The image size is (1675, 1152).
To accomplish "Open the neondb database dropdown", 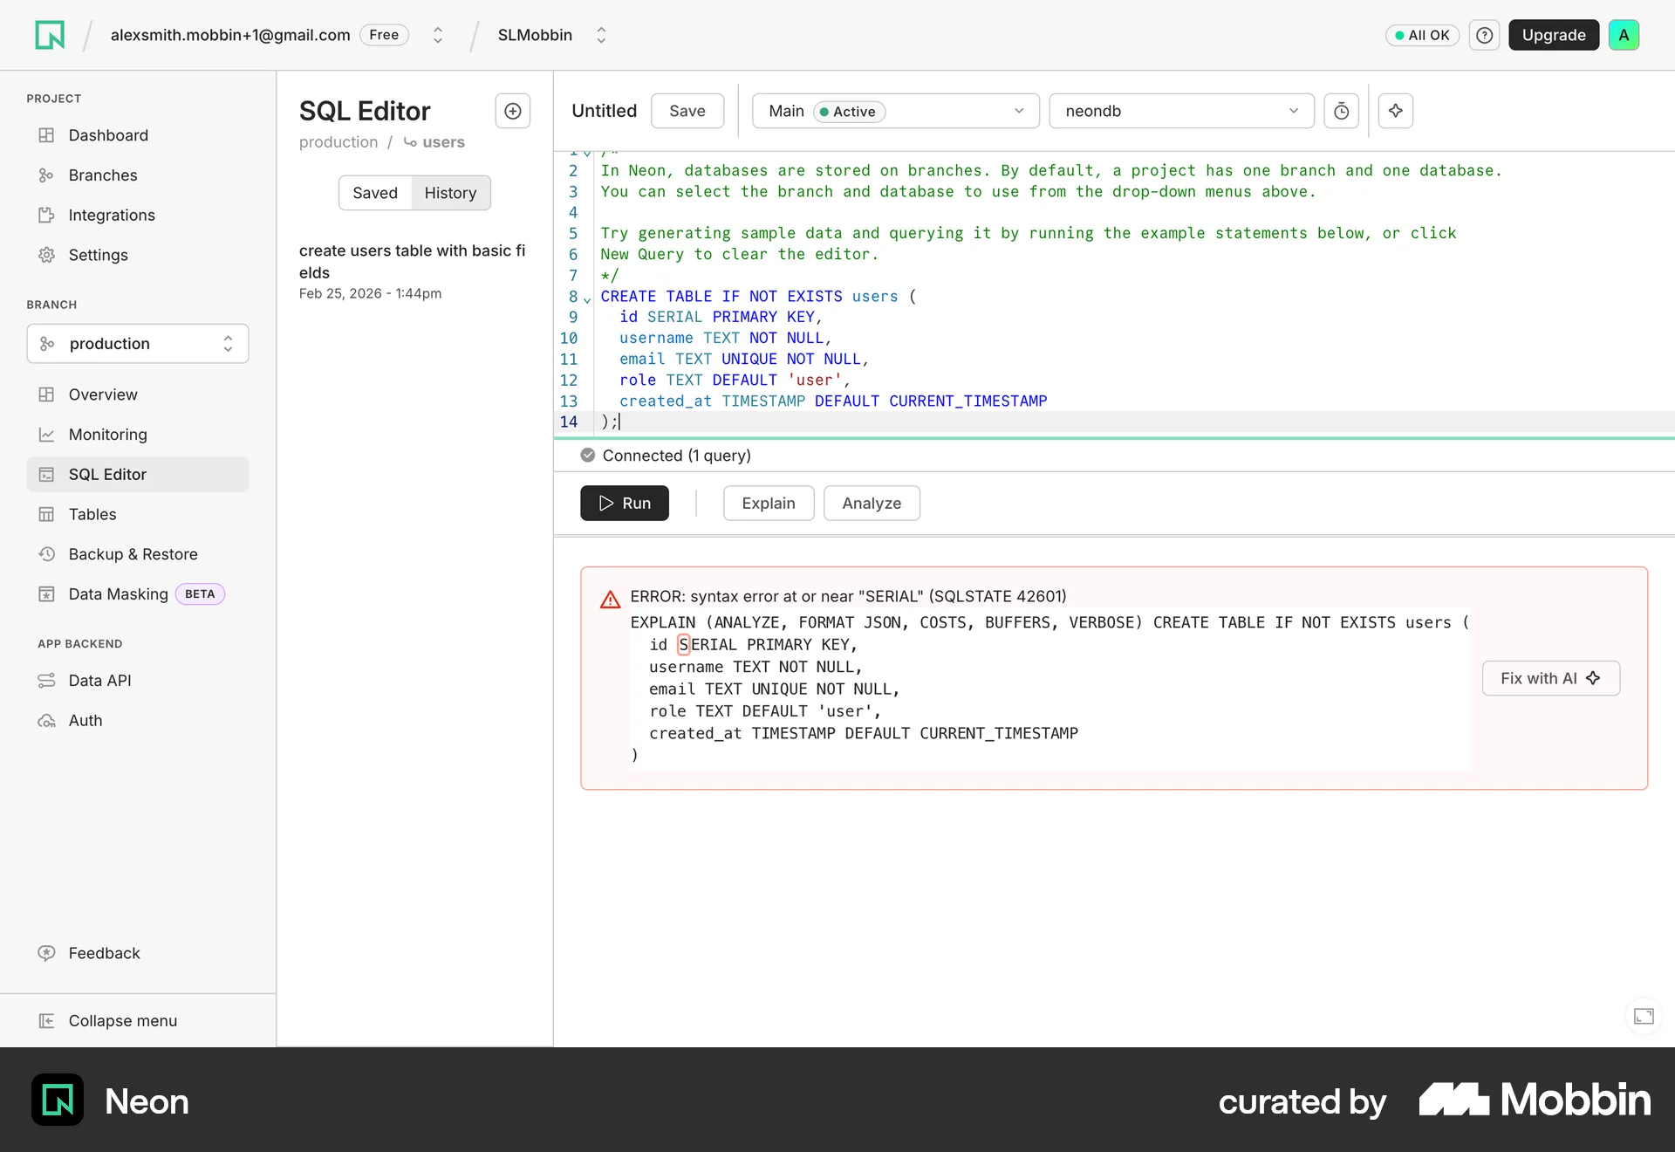I will coord(1181,111).
